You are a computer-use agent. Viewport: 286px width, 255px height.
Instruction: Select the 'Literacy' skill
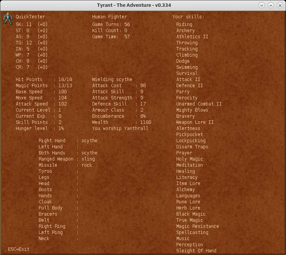[x=187, y=177]
